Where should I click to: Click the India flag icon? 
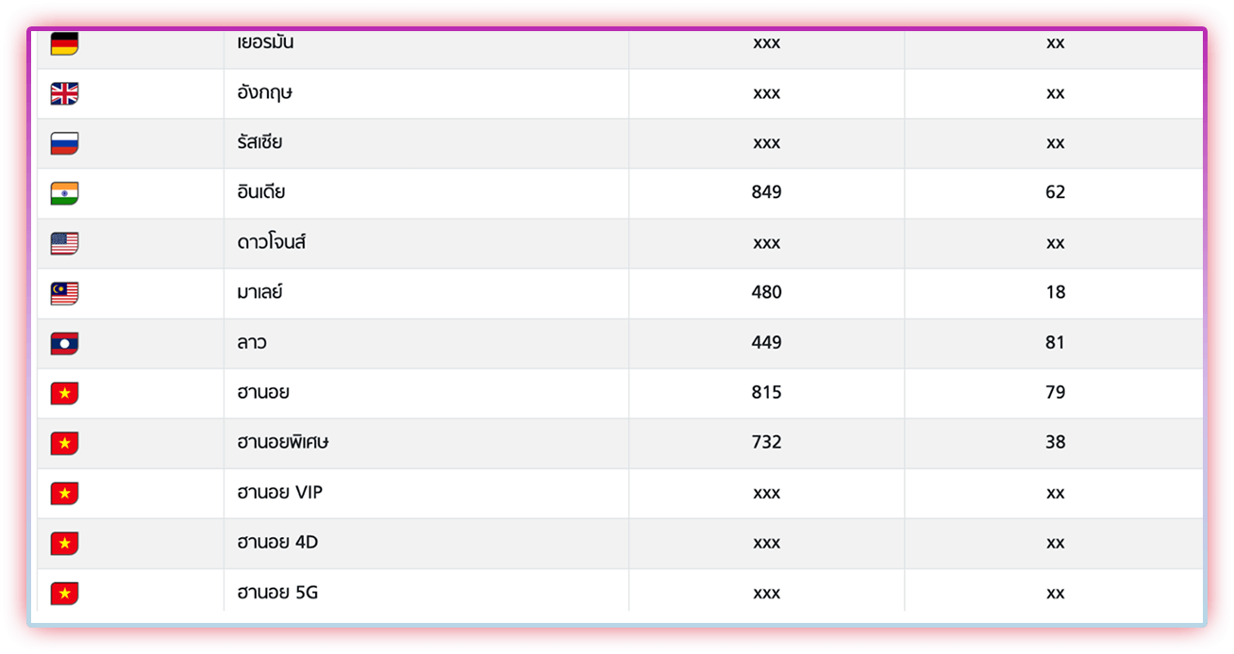click(x=64, y=193)
